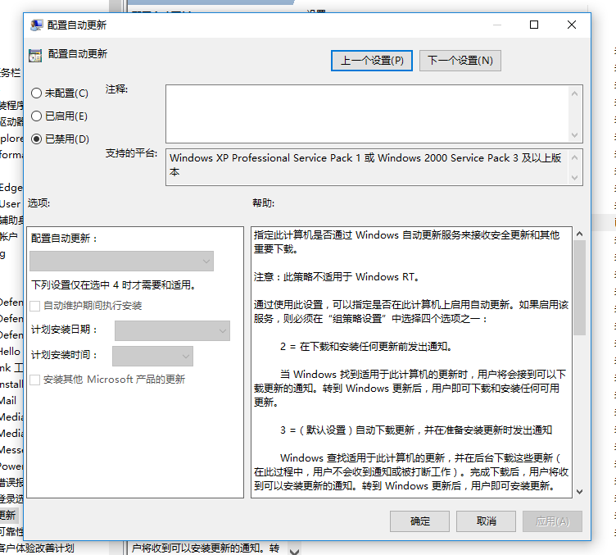Select '客户体验改善计划' in background tree
616x555 pixels.
[x=37, y=548]
